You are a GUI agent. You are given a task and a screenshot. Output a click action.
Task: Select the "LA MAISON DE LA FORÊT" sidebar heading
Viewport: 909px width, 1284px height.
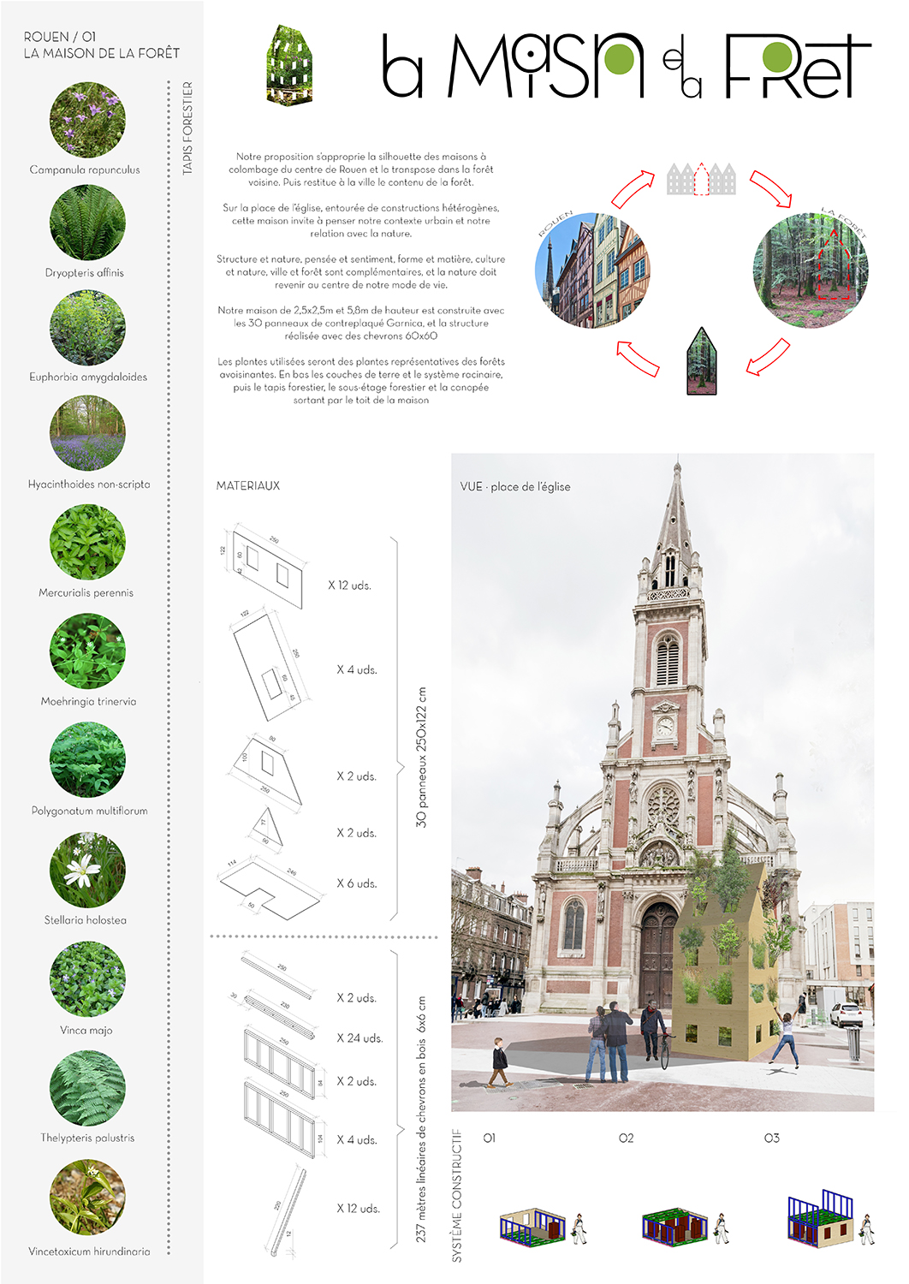[x=102, y=53]
